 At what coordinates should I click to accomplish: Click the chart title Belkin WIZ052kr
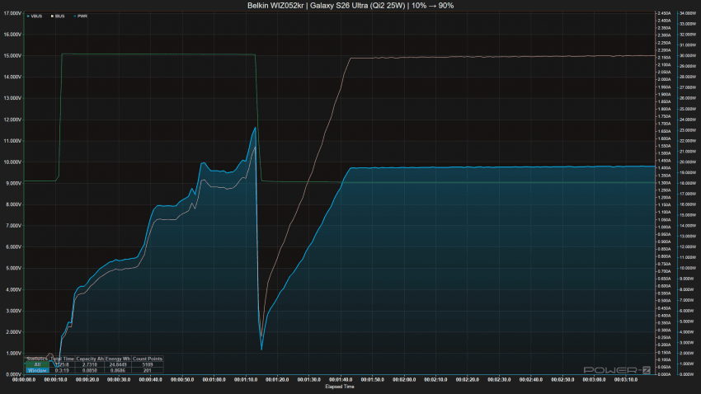350,6
